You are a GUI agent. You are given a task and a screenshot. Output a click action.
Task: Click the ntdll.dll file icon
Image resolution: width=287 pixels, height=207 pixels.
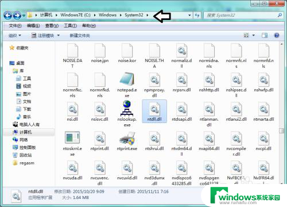pos(154,109)
